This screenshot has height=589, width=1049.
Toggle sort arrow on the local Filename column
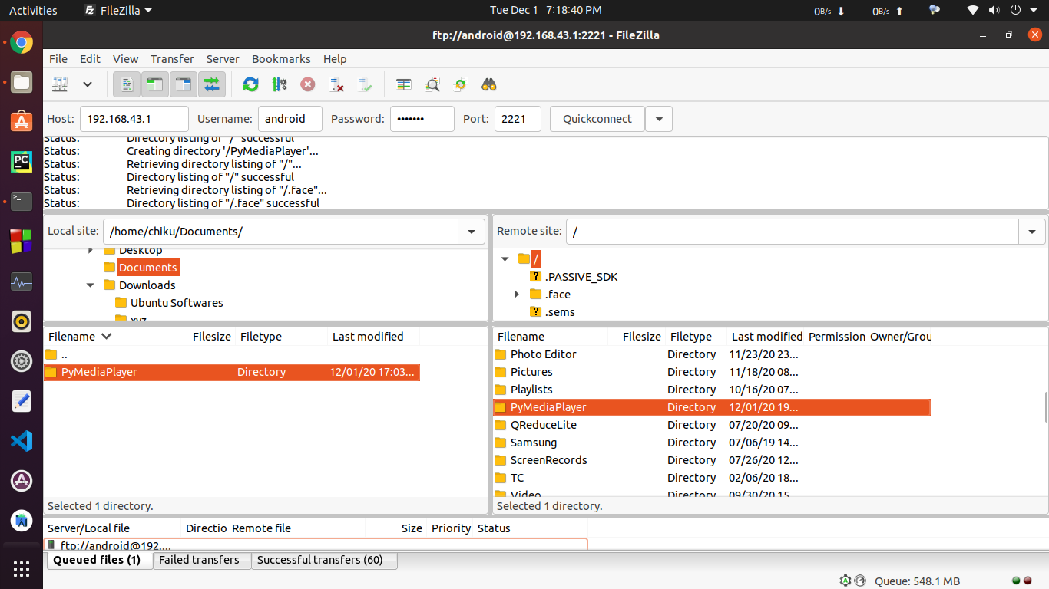106,337
